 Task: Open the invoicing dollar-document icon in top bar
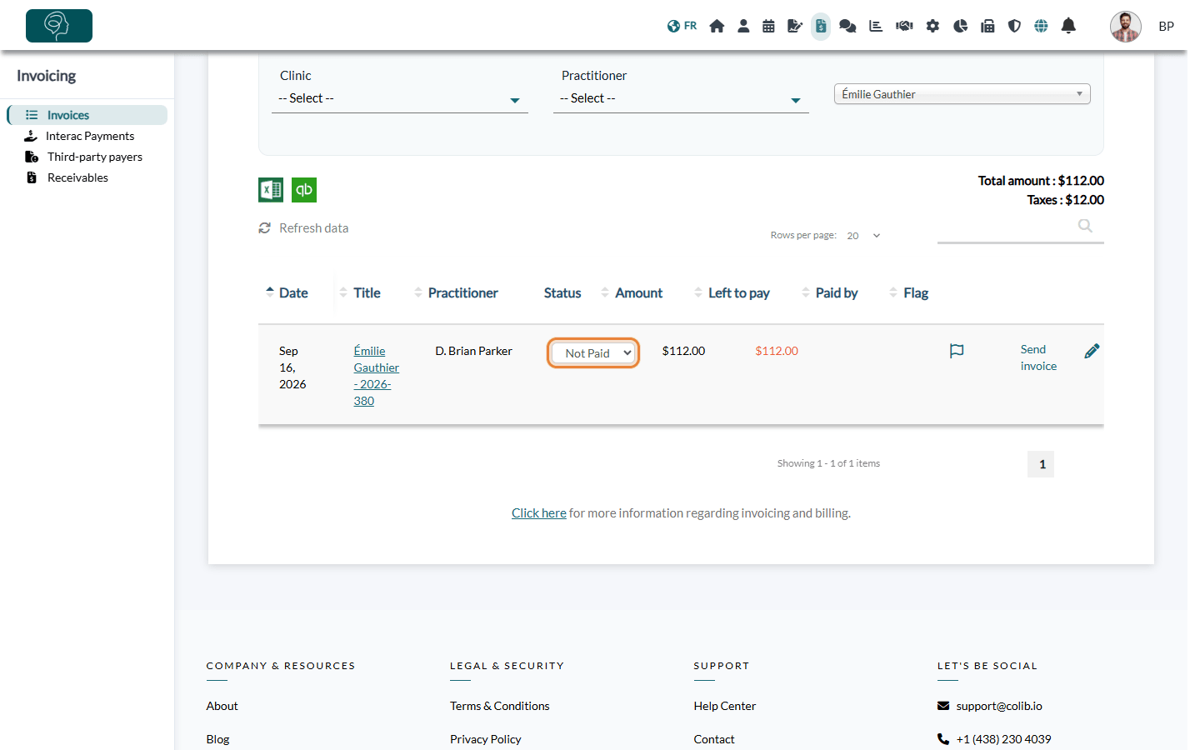[821, 26]
